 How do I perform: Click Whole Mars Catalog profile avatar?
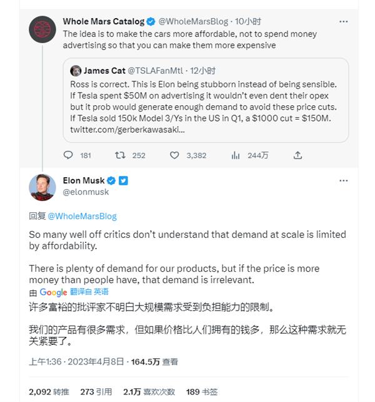coord(42,29)
